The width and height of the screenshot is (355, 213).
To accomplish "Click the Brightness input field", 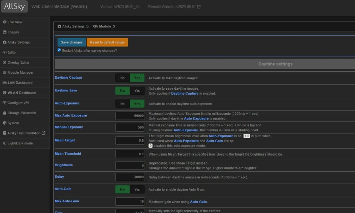I will coord(130,166).
